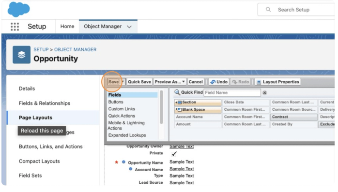This screenshot has height=192, width=338.
Task: Click the Redo arrow icon
Action: [x=234, y=82]
